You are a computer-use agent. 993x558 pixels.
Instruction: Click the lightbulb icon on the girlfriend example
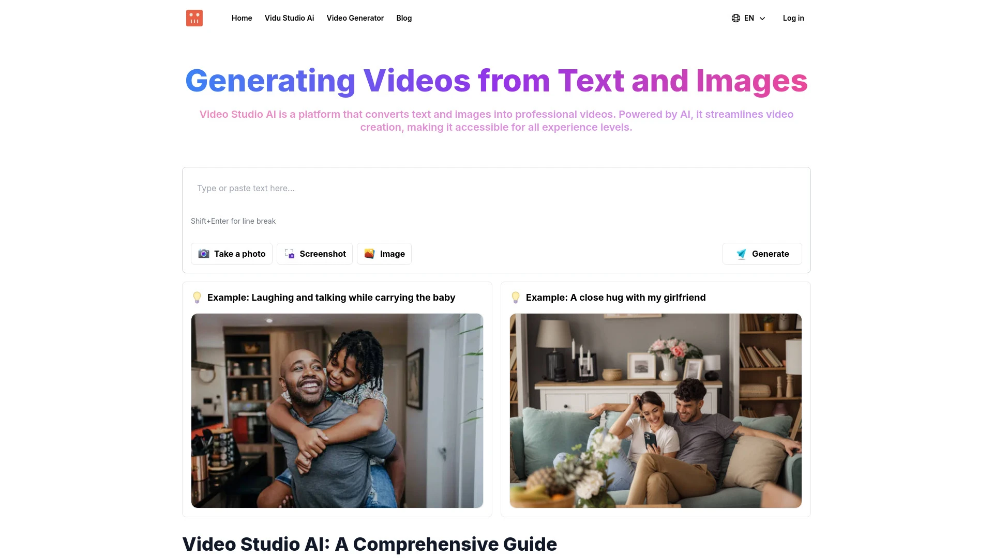coord(516,297)
